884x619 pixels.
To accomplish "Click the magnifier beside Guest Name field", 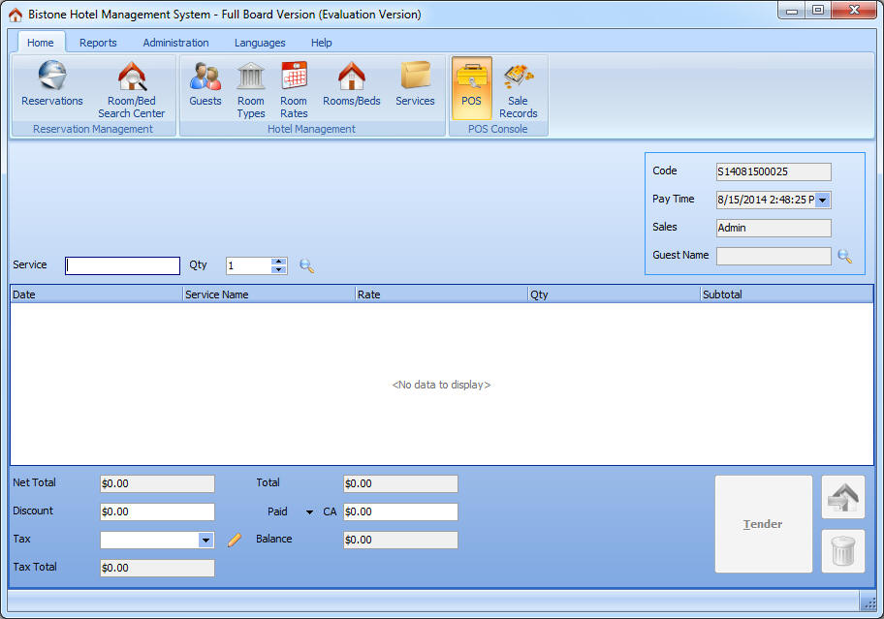I will click(x=844, y=256).
